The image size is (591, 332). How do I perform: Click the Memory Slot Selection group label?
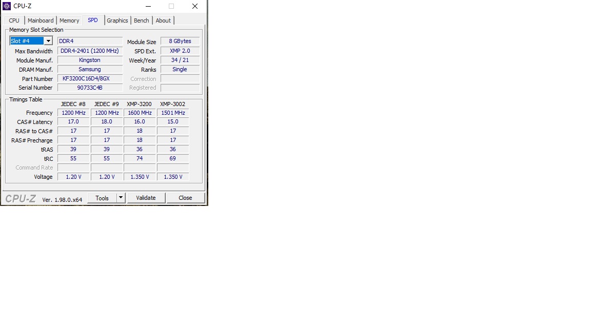pyautogui.click(x=36, y=30)
